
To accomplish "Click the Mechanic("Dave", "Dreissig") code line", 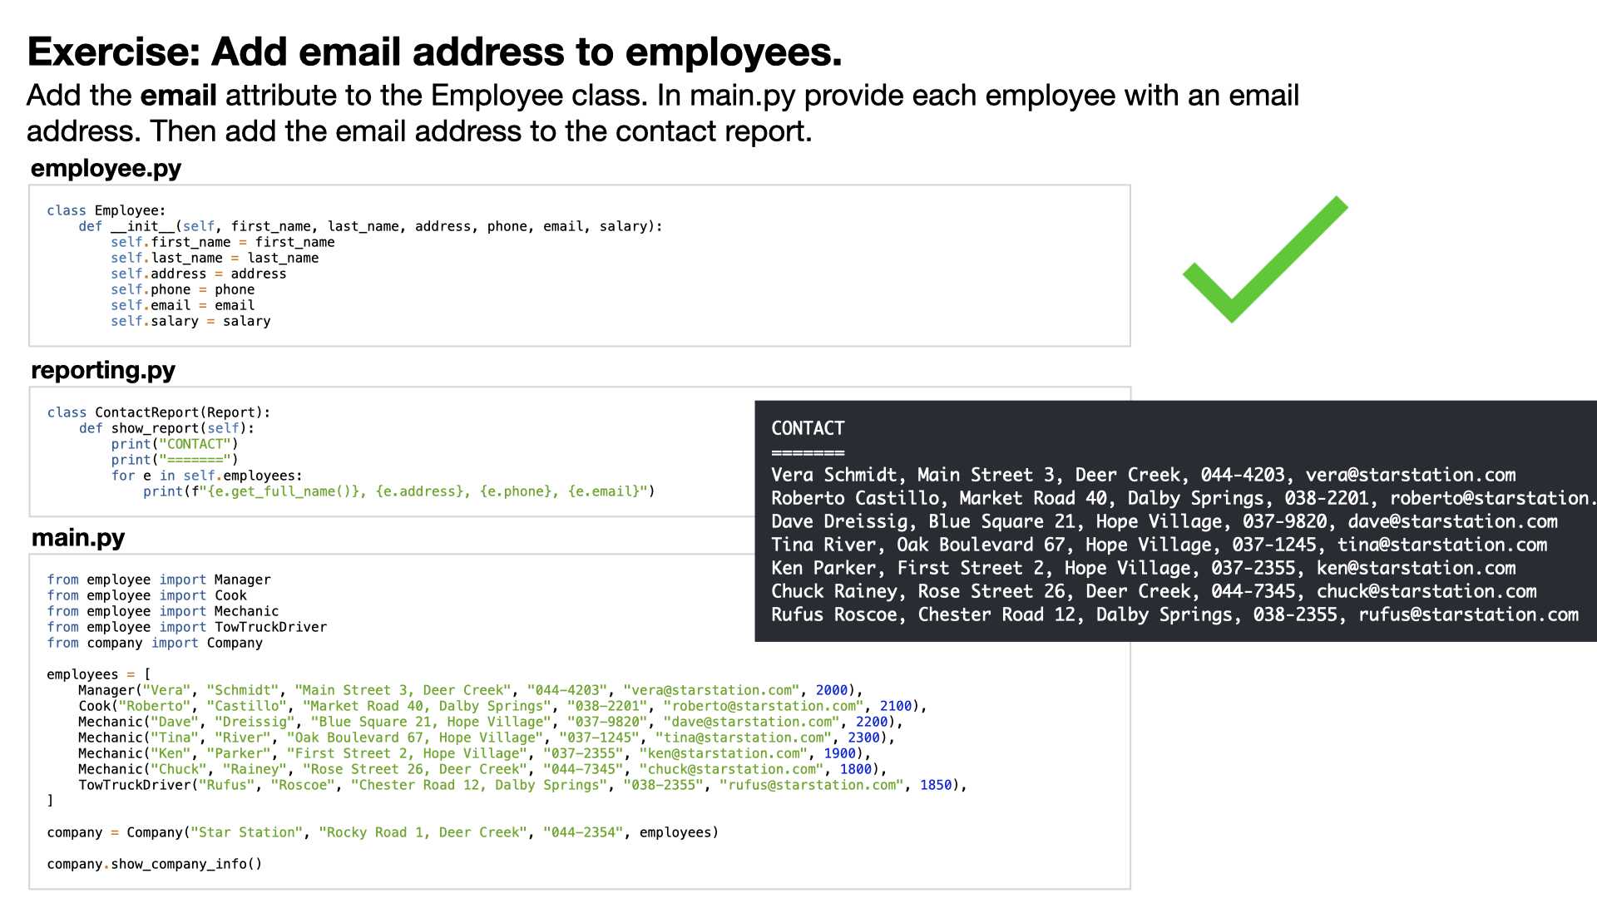I will 491,723.
